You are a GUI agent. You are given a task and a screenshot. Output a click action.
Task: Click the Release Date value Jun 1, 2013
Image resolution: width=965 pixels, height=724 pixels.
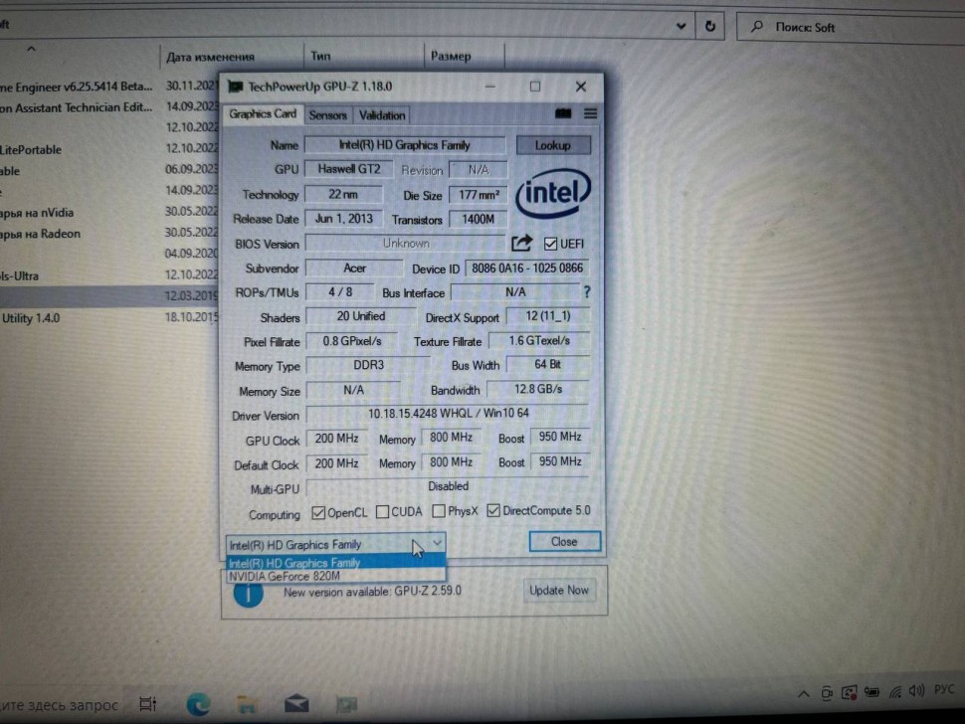(x=343, y=219)
